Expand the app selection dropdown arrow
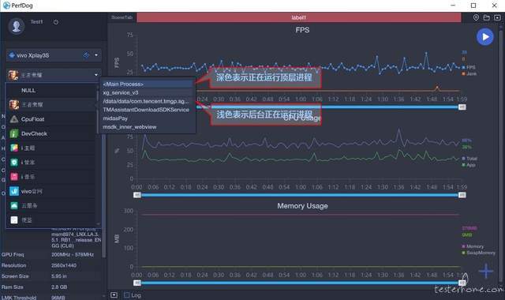This screenshot has height=300, width=505. [x=96, y=75]
